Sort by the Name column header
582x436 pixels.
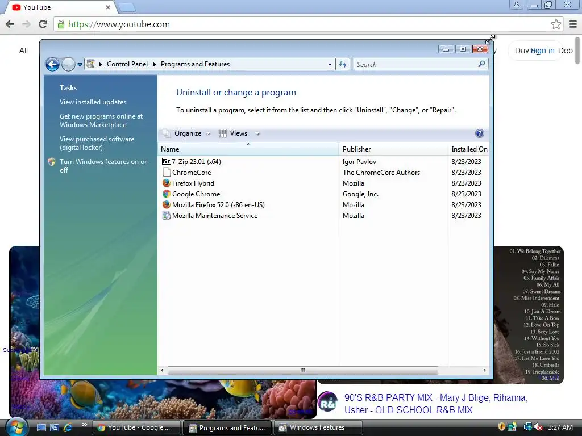[248, 149]
